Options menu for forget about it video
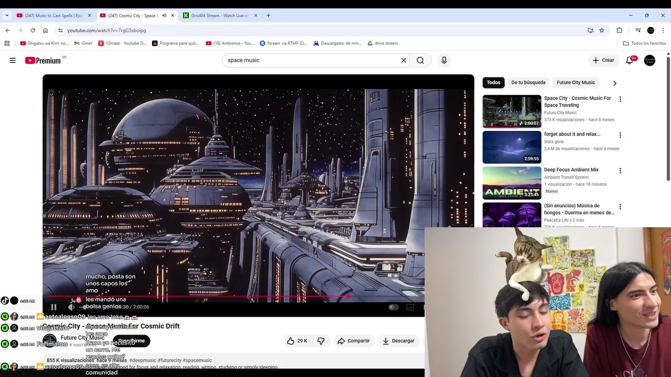Screen dimensions: 671x377 [x=620, y=135]
